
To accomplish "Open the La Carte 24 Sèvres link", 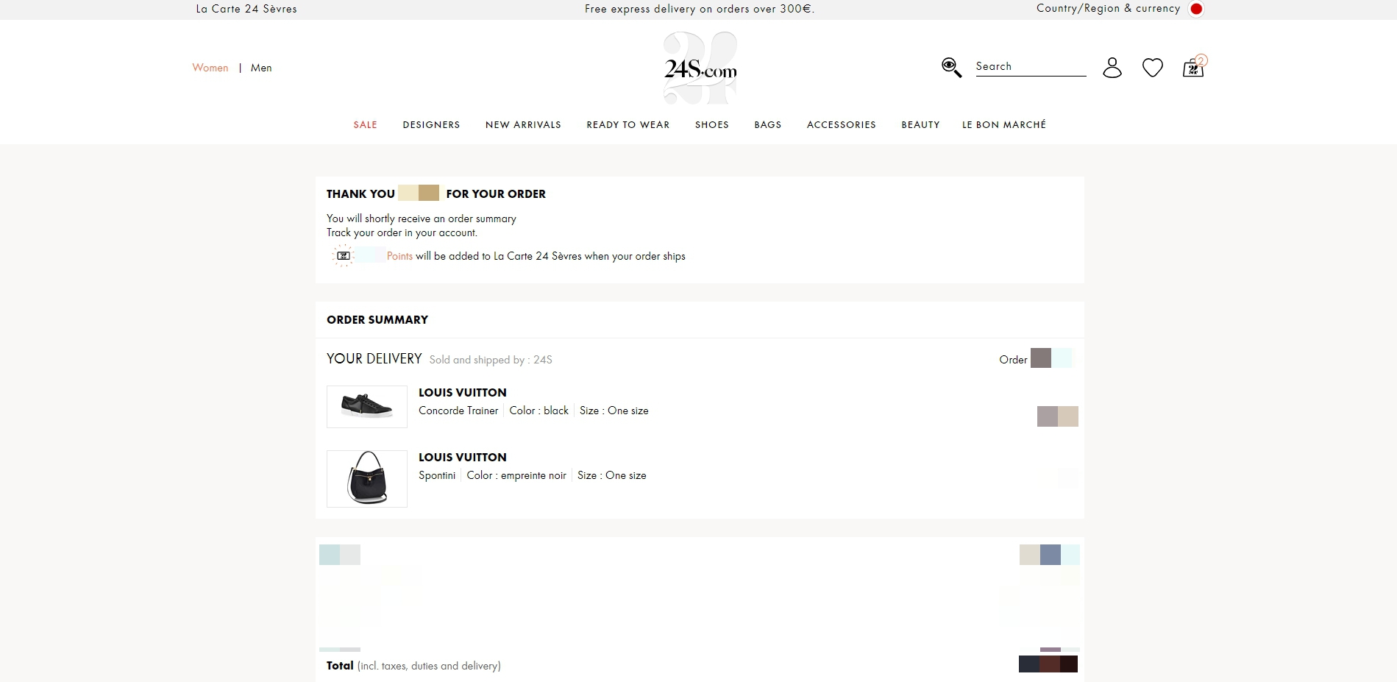I will coord(246,9).
